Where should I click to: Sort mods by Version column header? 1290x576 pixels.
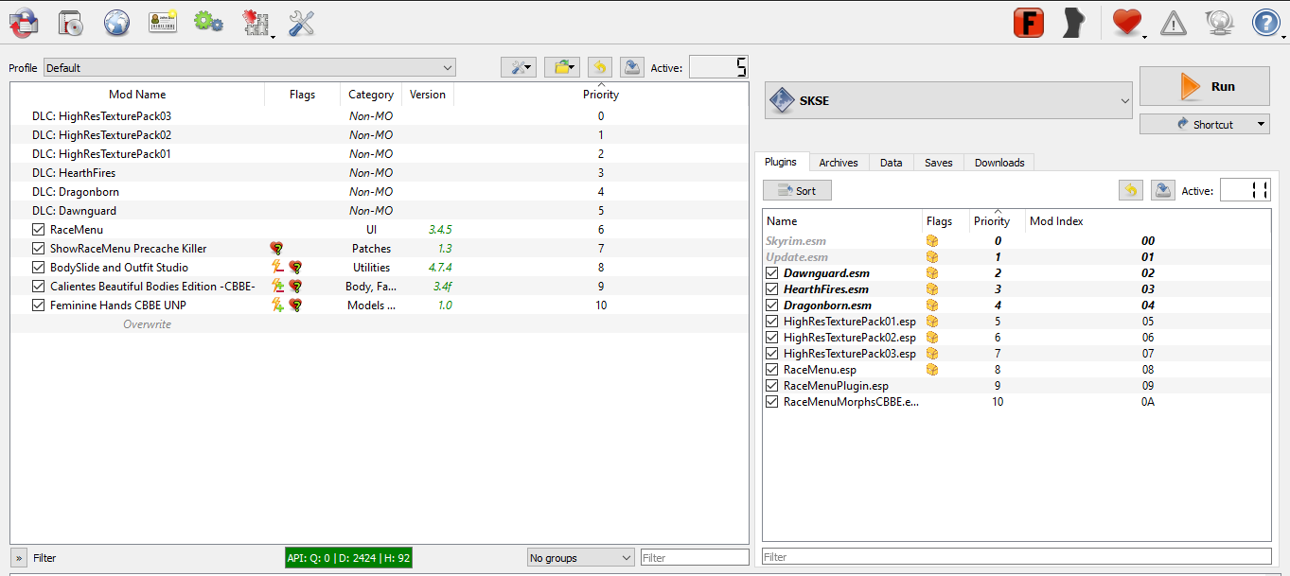pyautogui.click(x=428, y=95)
